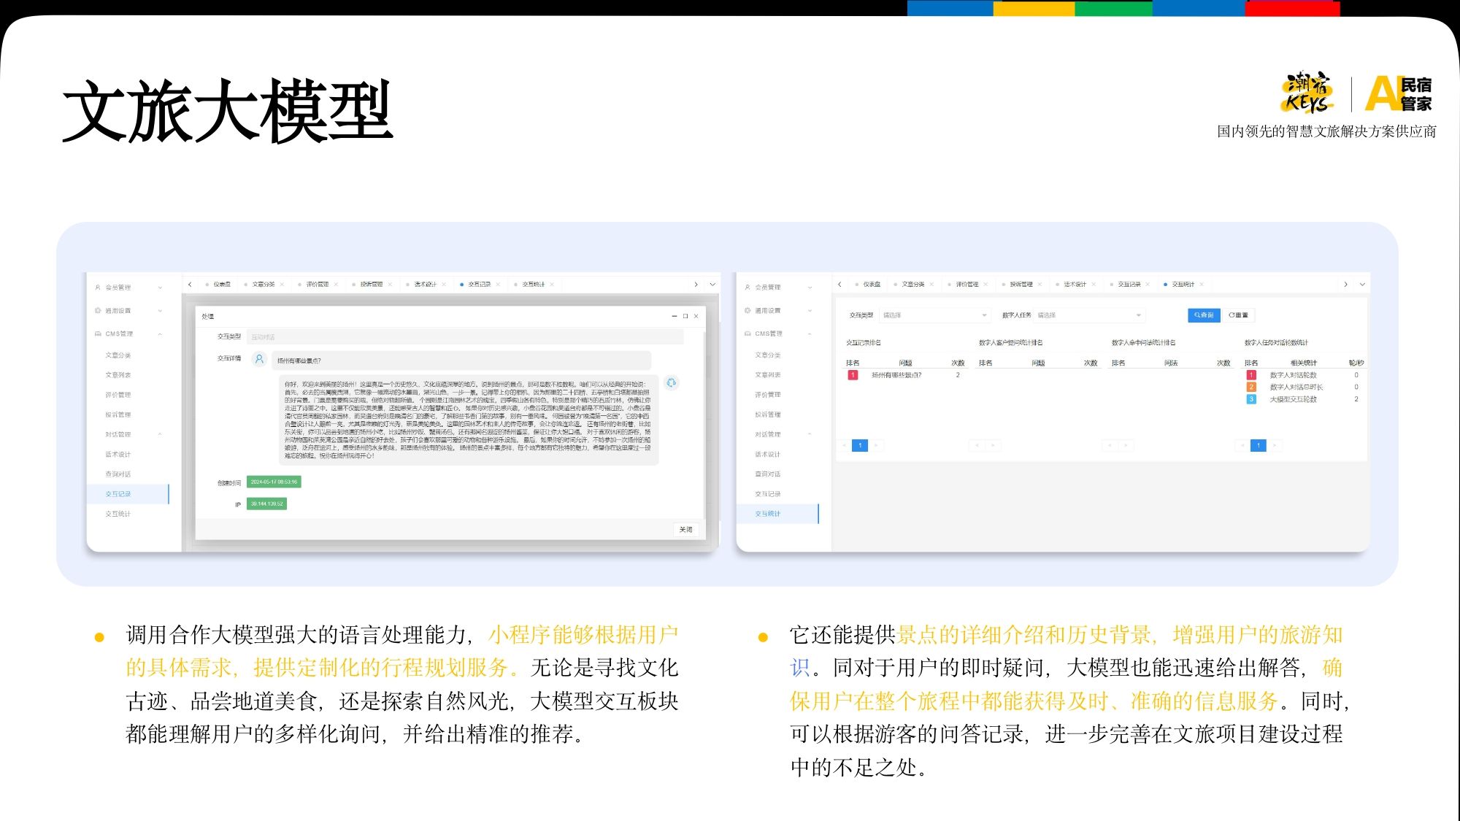1460x821 pixels.
Task: Select the highlighted 交互统计 sidebar item
Action: click(x=768, y=514)
